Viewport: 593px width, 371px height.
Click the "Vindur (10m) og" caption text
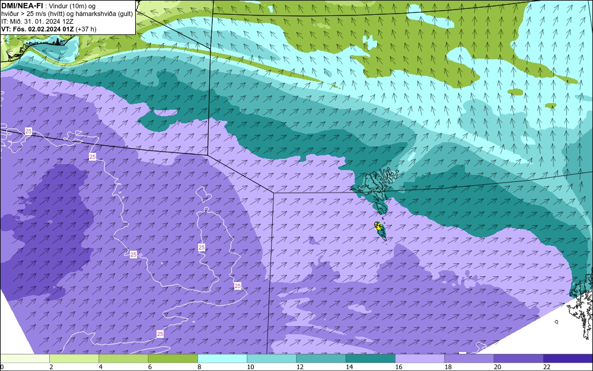click(72, 6)
